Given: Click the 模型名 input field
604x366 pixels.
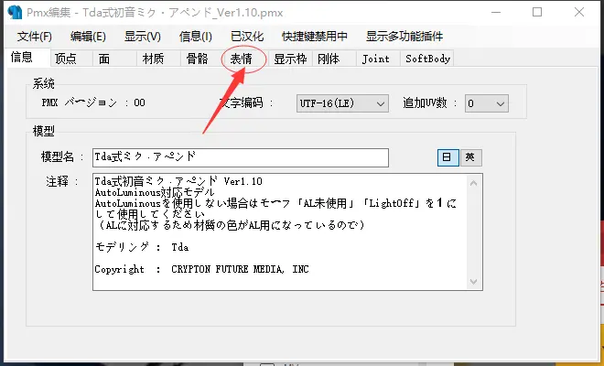Looking at the screenshot, I should (241, 157).
